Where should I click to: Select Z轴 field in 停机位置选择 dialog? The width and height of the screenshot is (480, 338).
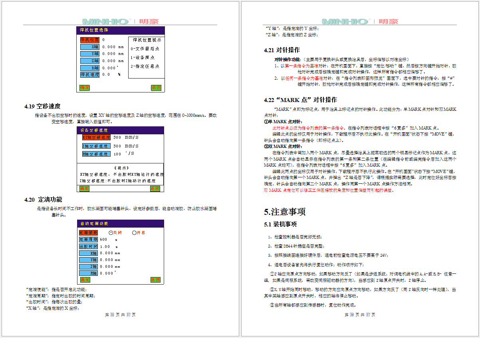click(89, 61)
